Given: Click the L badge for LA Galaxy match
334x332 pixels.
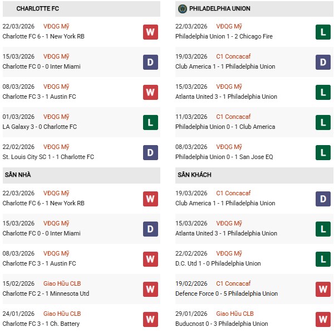Looking at the screenshot, I should click(150, 122).
